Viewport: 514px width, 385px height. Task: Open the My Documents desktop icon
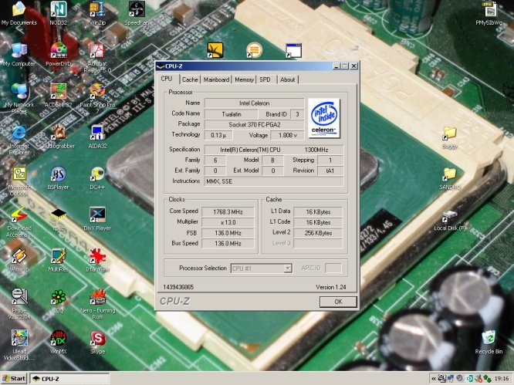point(19,13)
